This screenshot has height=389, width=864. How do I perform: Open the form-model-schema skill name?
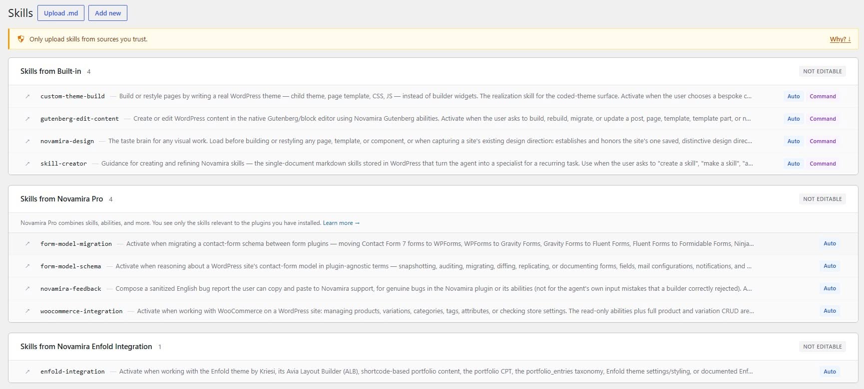[70, 266]
